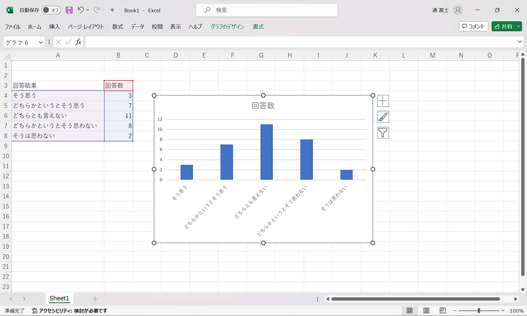Click the Chart Elements plus icon
The height and width of the screenshot is (316, 527).
383,101
